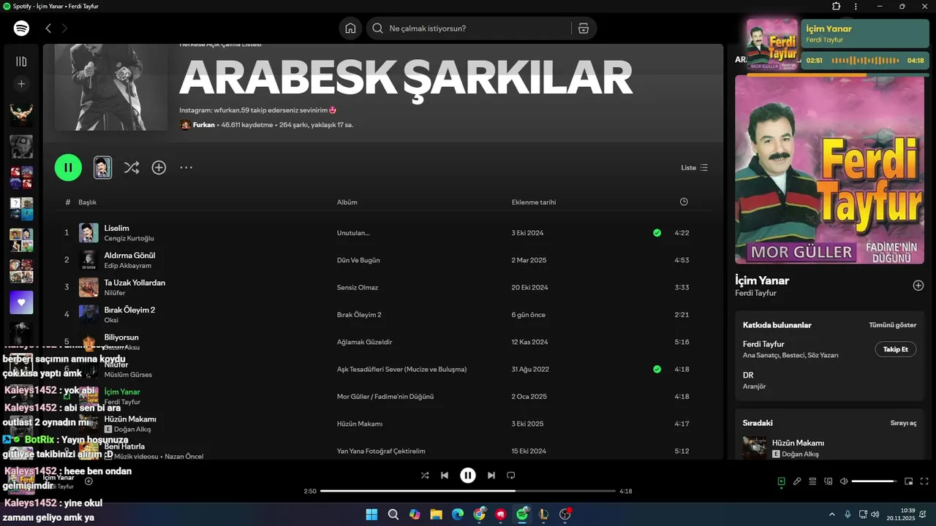Image resolution: width=936 pixels, height=526 pixels.
Task: Click the green saved checkmark on Liselim
Action: 657,233
